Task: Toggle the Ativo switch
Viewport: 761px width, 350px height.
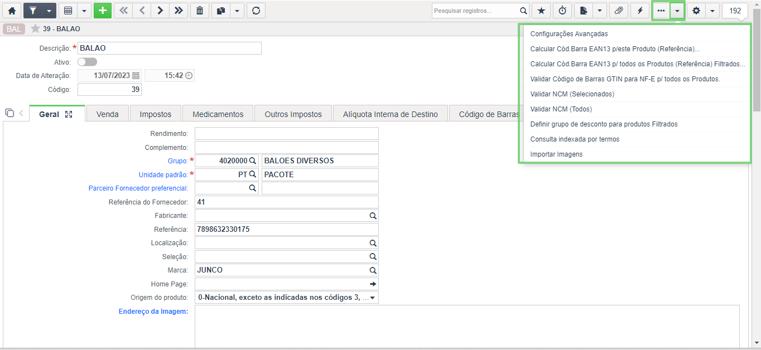Action: (87, 62)
